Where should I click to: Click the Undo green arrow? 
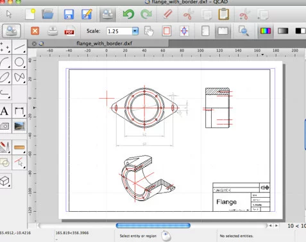128,14
